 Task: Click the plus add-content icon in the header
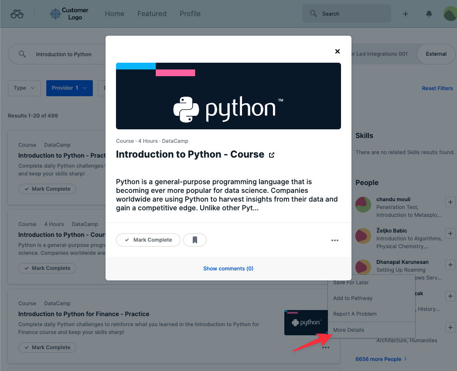(406, 13)
